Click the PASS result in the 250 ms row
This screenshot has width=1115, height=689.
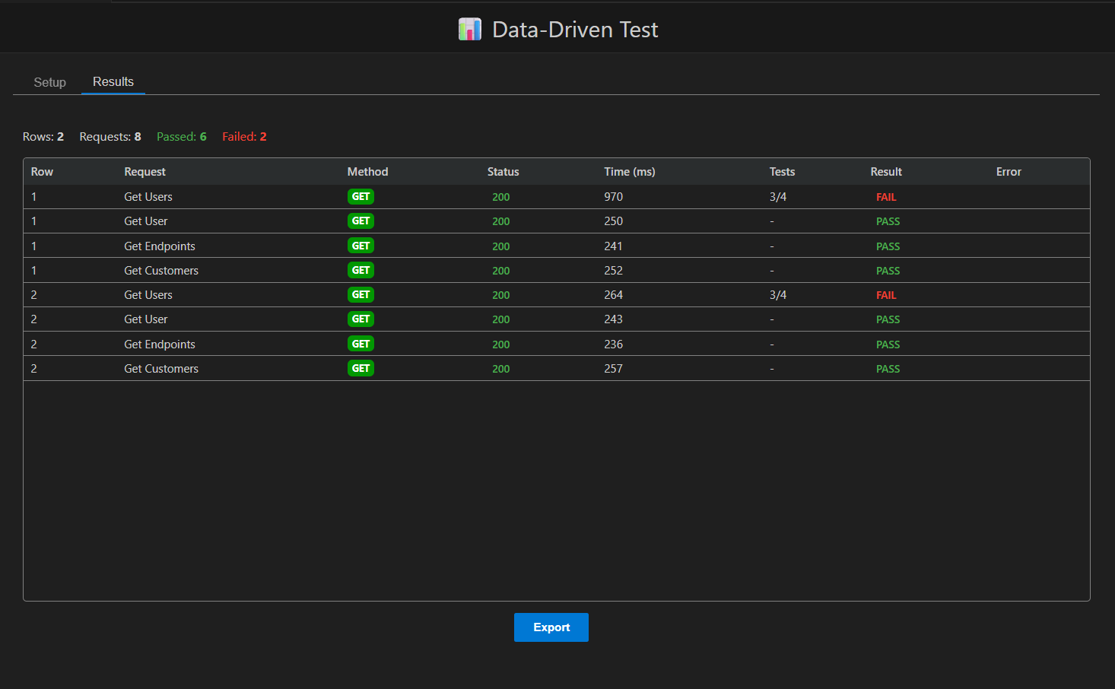click(x=888, y=221)
